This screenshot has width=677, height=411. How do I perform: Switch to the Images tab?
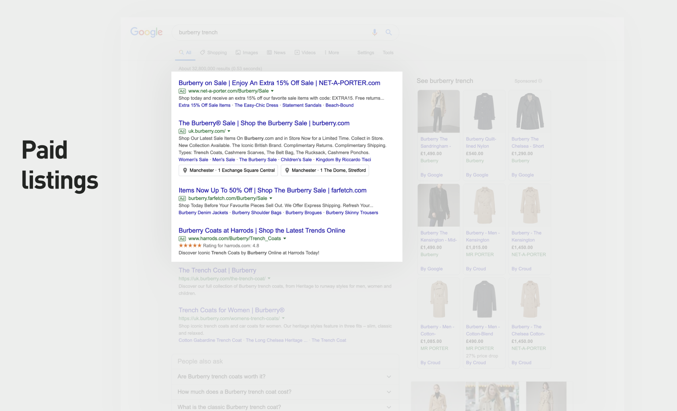click(x=247, y=53)
